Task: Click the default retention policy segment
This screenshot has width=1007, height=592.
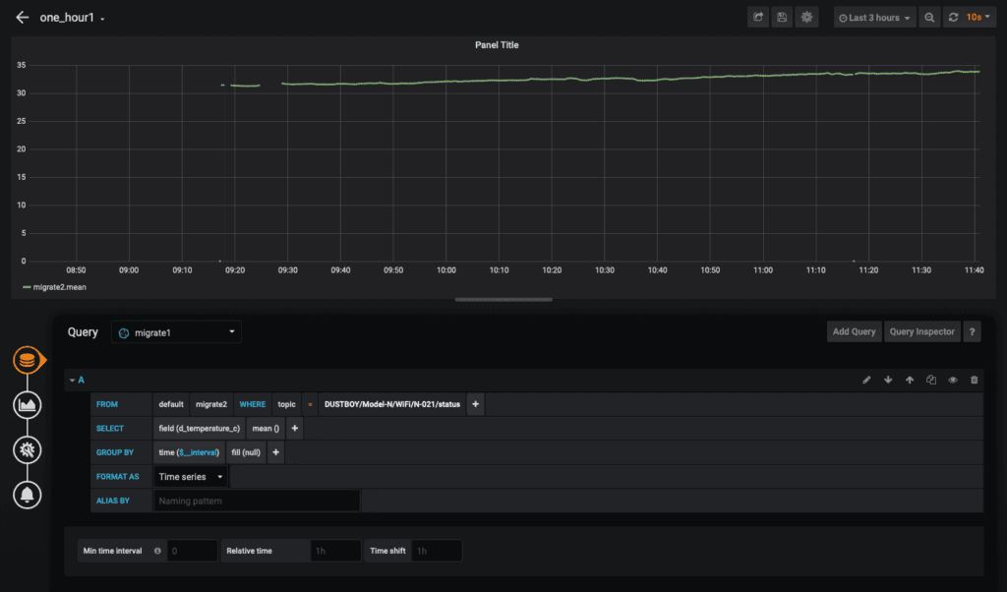Action: (171, 404)
